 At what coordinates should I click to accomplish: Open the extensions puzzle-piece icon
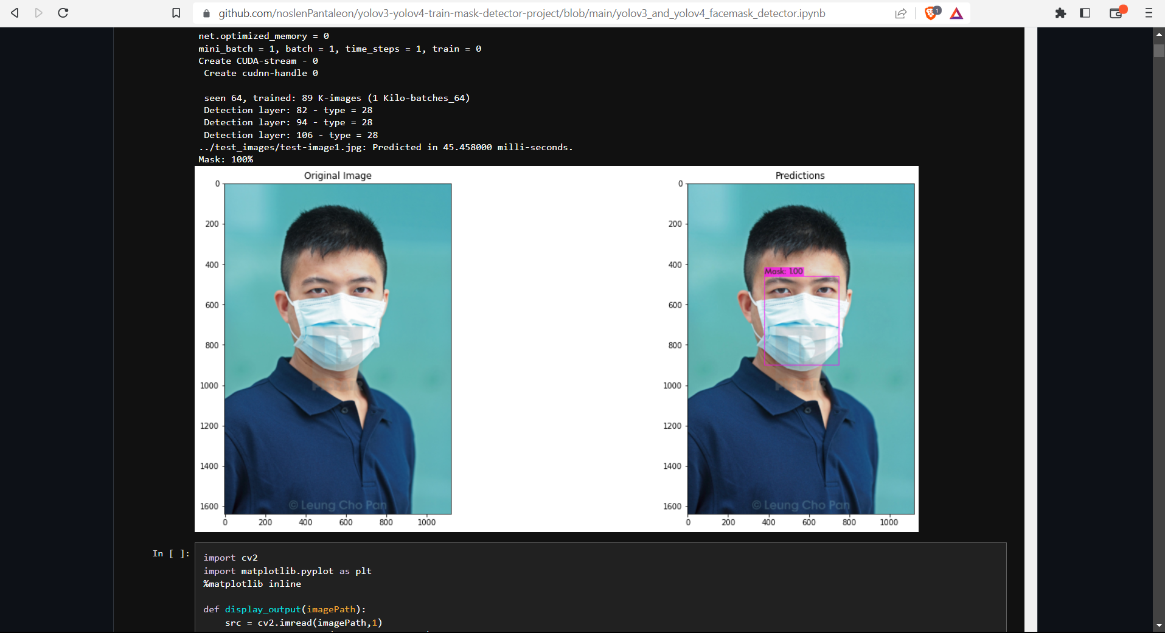point(1060,13)
